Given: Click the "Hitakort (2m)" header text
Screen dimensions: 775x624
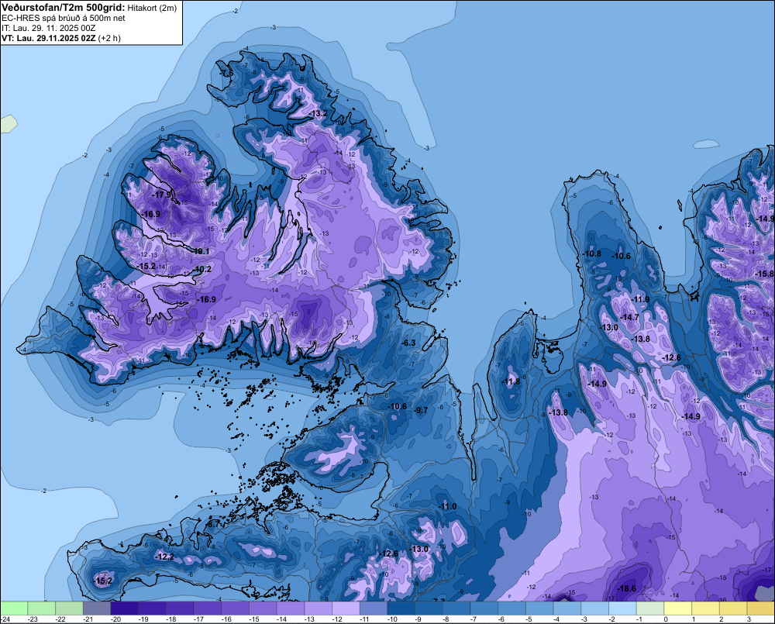Looking at the screenshot, I should coord(152,8).
